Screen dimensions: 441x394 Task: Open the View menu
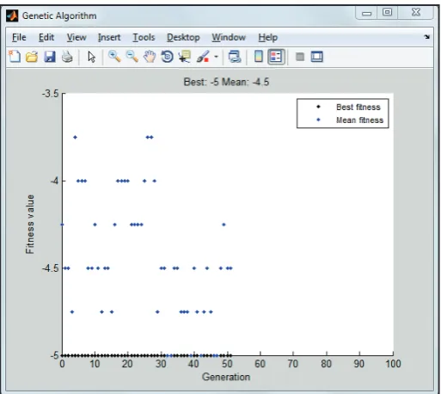[77, 37]
